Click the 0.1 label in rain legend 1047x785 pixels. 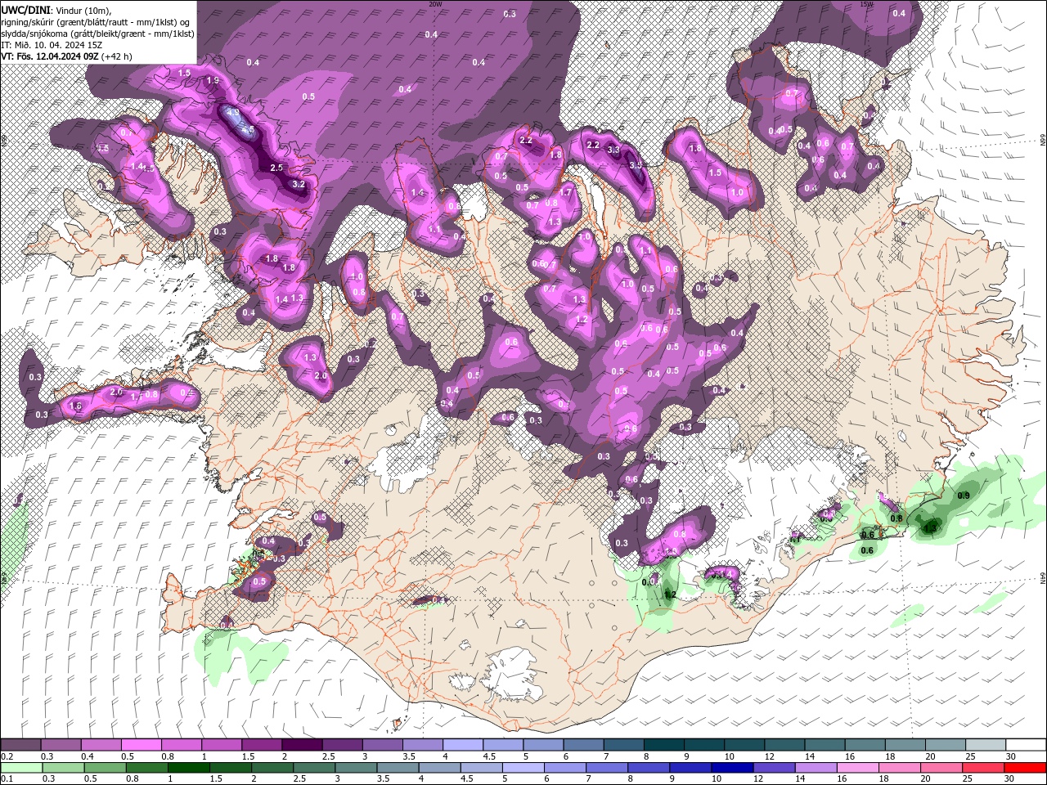[7, 778]
